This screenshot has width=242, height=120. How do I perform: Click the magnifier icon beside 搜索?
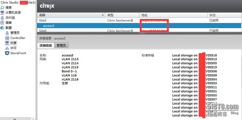(x=2, y=8)
